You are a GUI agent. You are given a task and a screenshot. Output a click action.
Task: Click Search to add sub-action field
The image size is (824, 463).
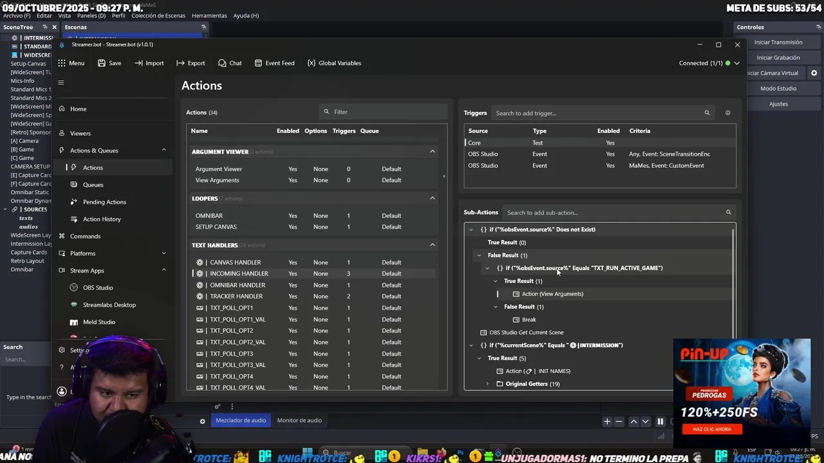[x=619, y=213]
